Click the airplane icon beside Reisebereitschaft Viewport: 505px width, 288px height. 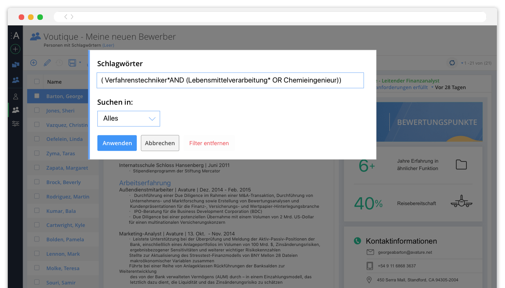(x=461, y=202)
